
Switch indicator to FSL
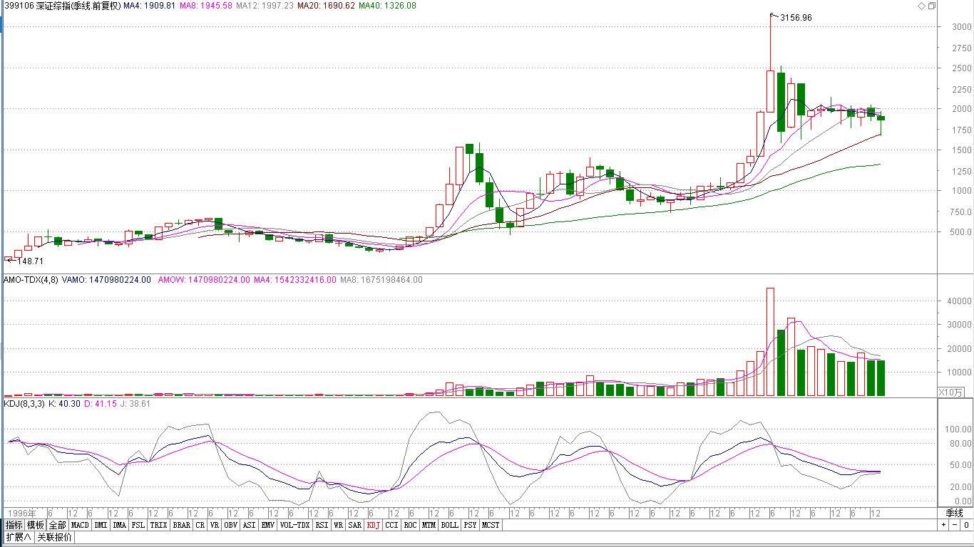138,525
